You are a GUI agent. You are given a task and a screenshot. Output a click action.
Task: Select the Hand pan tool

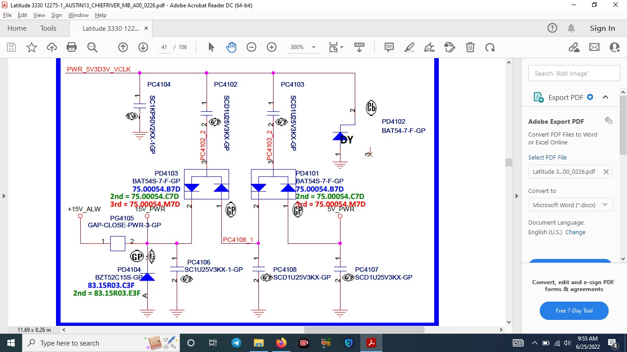[x=231, y=47]
